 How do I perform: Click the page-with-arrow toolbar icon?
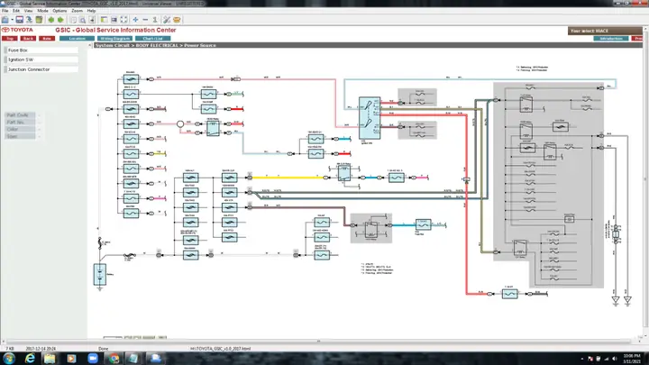(92, 20)
